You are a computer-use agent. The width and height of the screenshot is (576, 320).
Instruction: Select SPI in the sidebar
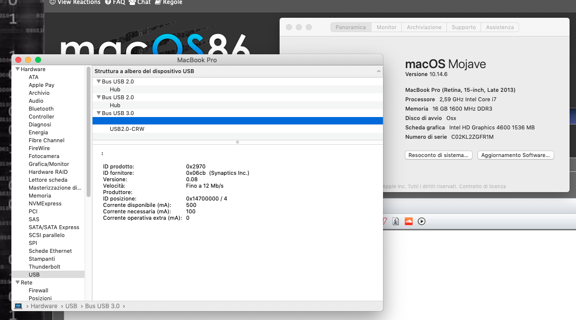tap(33, 243)
